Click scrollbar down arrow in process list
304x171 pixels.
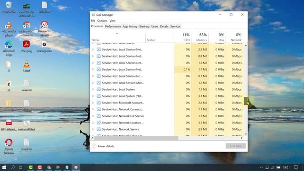point(246,134)
